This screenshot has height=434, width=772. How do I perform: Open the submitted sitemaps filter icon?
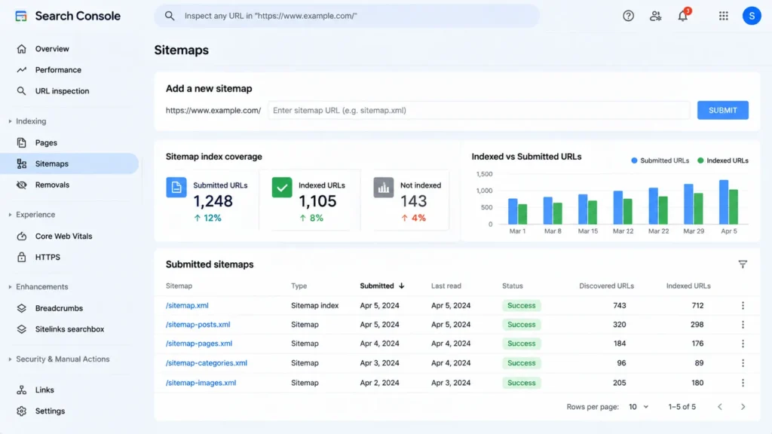tap(743, 264)
